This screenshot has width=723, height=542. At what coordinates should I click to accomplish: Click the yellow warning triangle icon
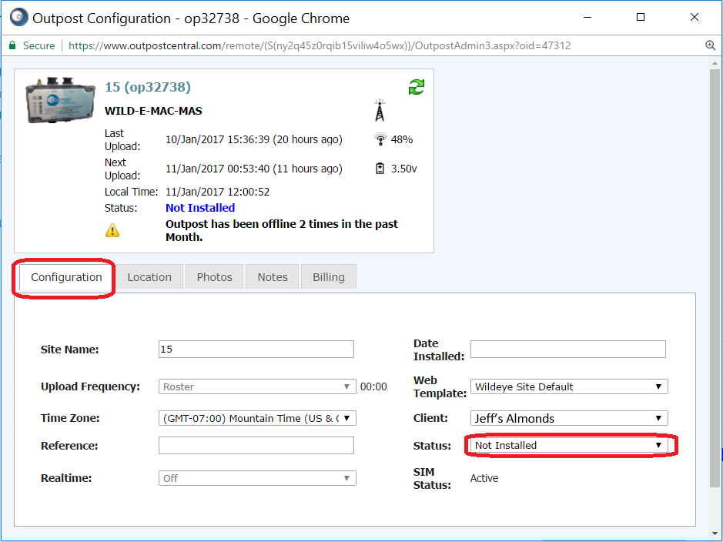point(112,230)
